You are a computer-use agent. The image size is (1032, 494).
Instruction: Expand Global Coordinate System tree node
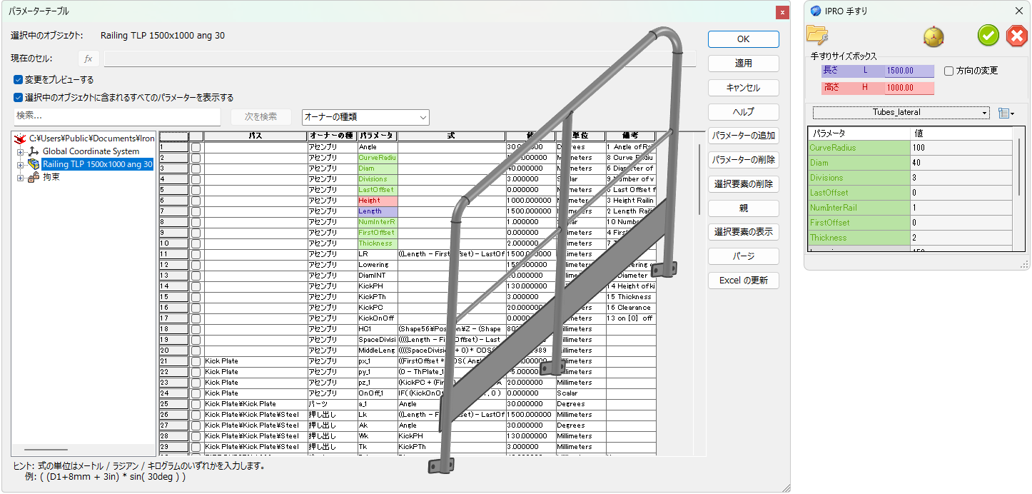(x=21, y=151)
